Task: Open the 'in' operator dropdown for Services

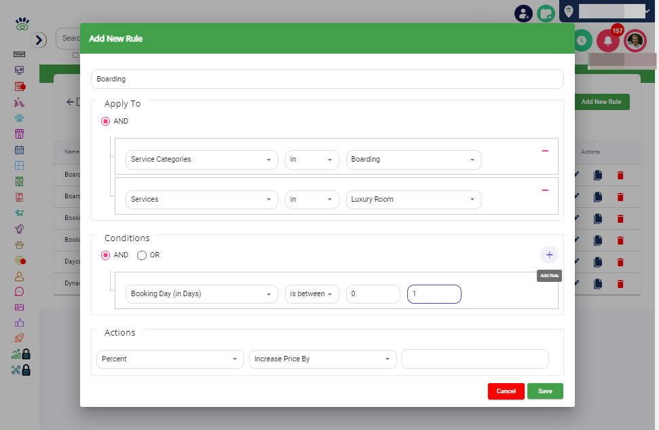Action: point(312,200)
